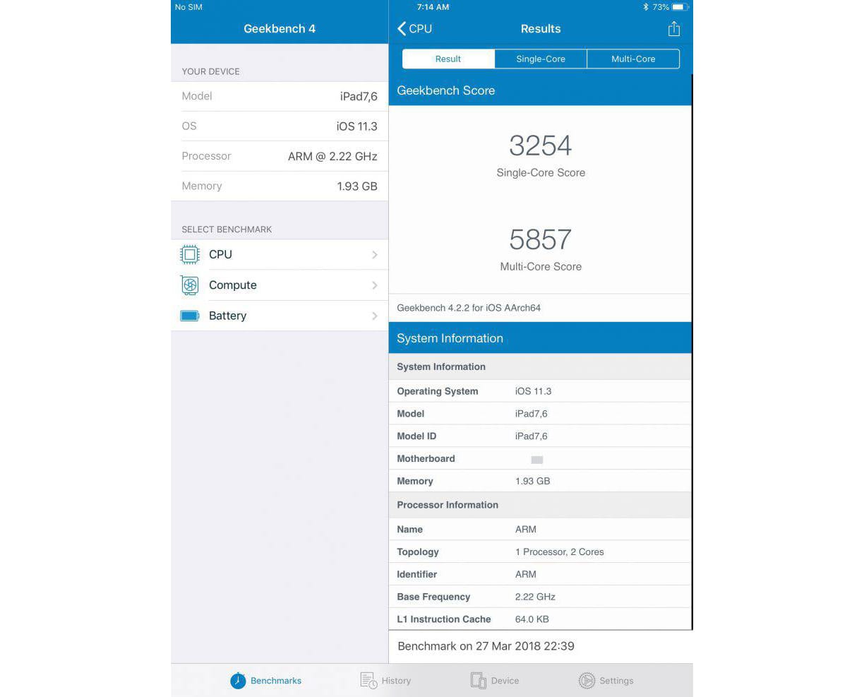The image size is (864, 697).
Task: Select the Single-Core Score value 3254
Action: (x=541, y=145)
